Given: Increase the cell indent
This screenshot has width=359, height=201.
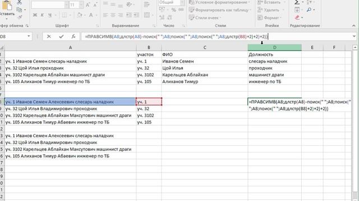Looking at the screenshot, I should [x=136, y=15].
